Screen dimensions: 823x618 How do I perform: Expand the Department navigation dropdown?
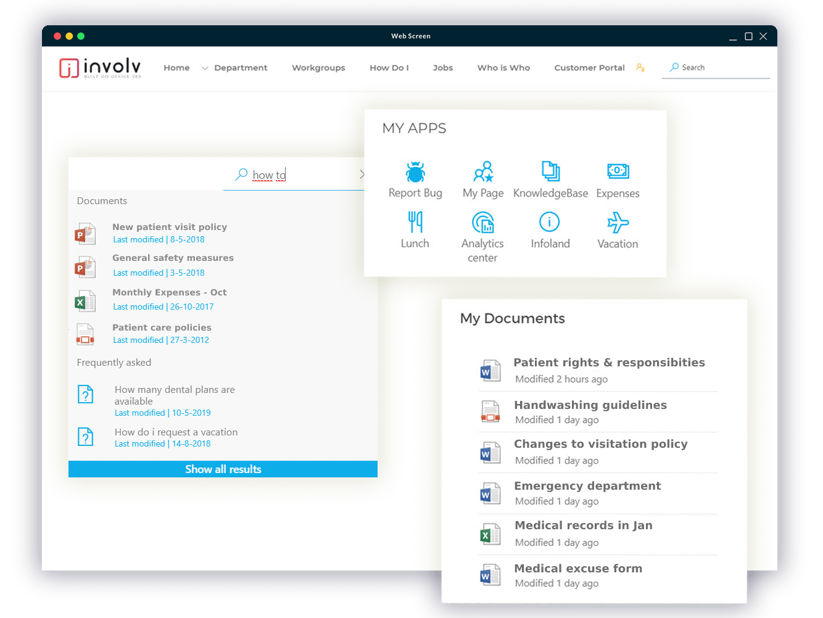point(241,68)
